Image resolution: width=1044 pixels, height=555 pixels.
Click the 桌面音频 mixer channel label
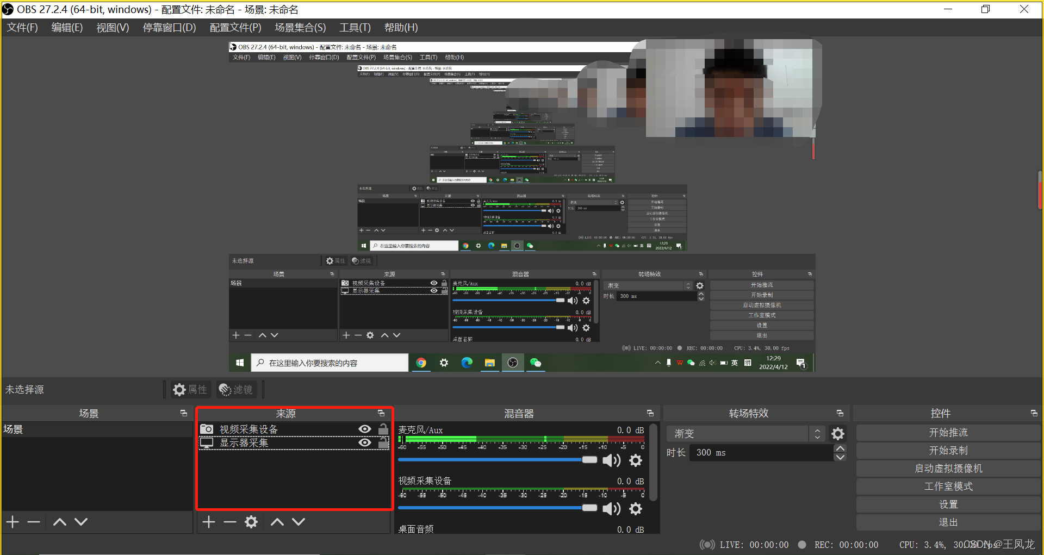pyautogui.click(x=416, y=529)
